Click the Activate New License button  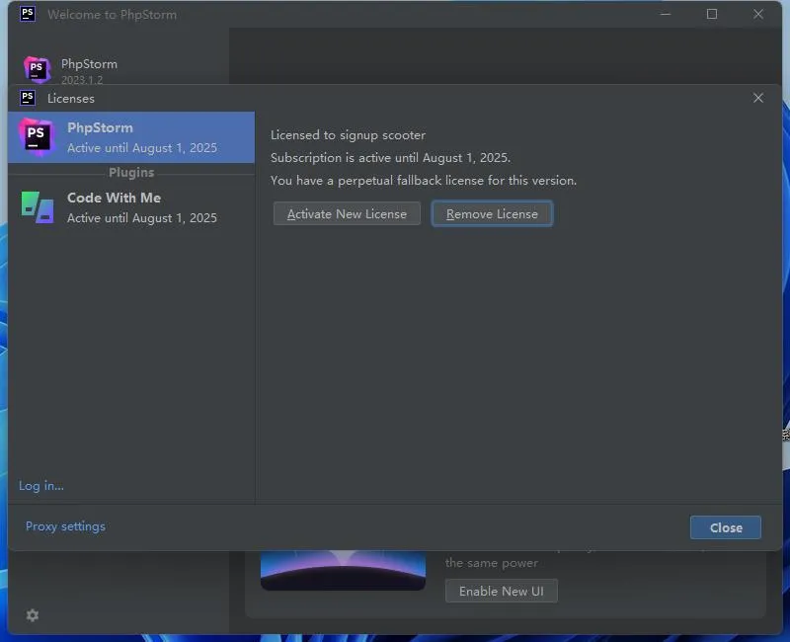pyautogui.click(x=347, y=213)
